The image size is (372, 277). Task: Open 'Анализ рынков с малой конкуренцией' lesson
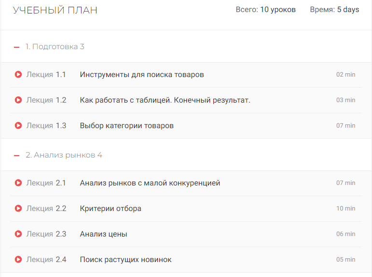[x=150, y=183]
